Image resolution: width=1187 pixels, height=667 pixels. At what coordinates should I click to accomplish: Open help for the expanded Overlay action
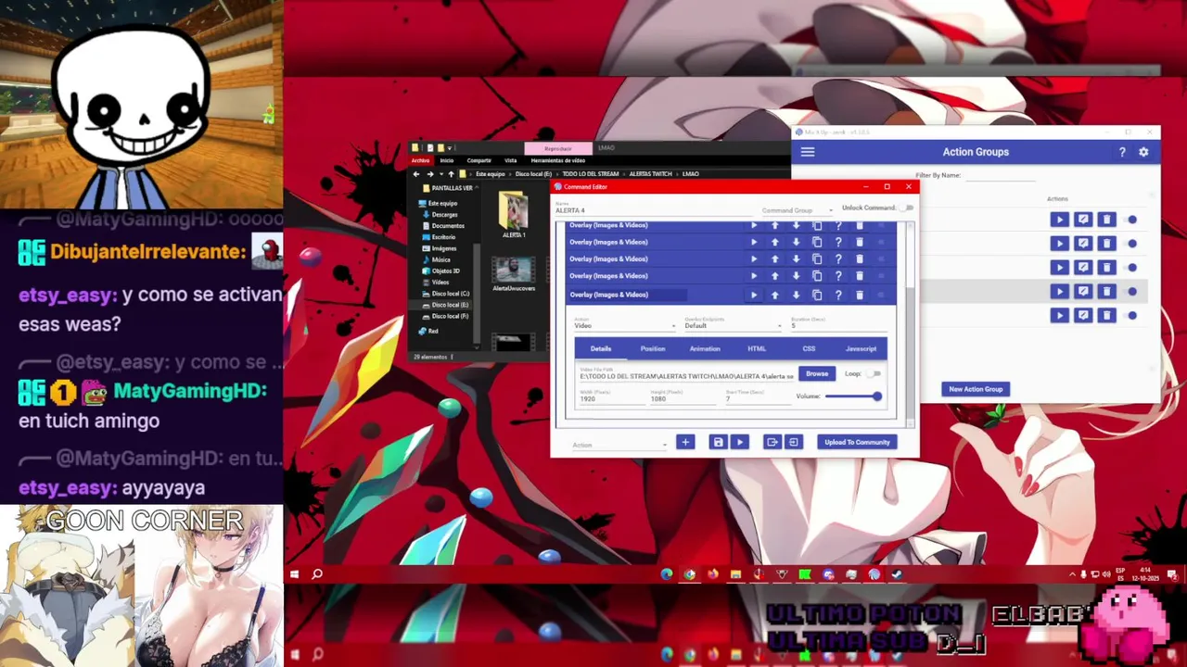[838, 295]
